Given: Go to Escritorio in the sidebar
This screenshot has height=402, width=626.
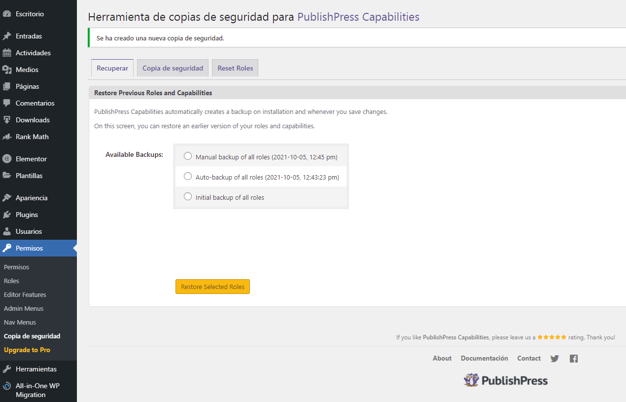Looking at the screenshot, I should point(30,14).
